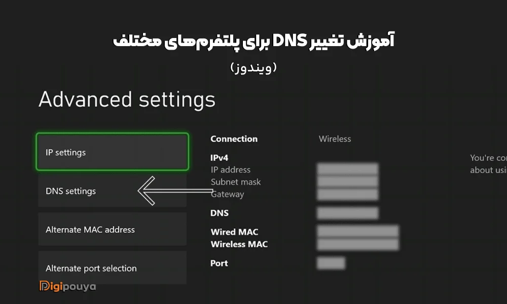Click the Digipouya logo
Viewport: 507px width, 304px height.
(67, 286)
